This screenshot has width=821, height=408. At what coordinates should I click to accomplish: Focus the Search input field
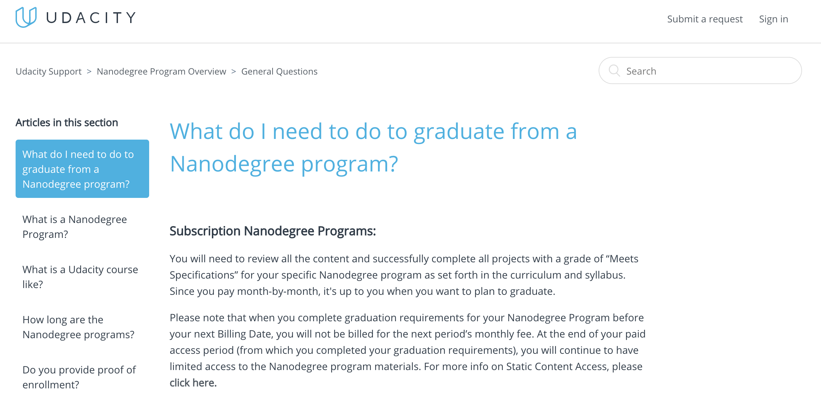click(708, 71)
